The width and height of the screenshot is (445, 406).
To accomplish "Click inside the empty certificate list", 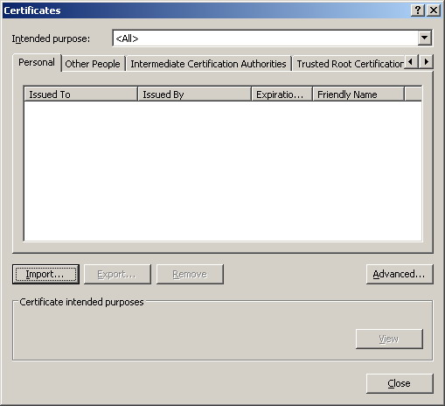I will coord(223,171).
